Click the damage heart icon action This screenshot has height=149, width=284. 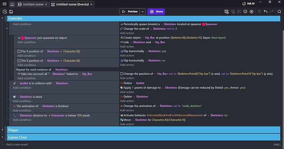click(122, 87)
